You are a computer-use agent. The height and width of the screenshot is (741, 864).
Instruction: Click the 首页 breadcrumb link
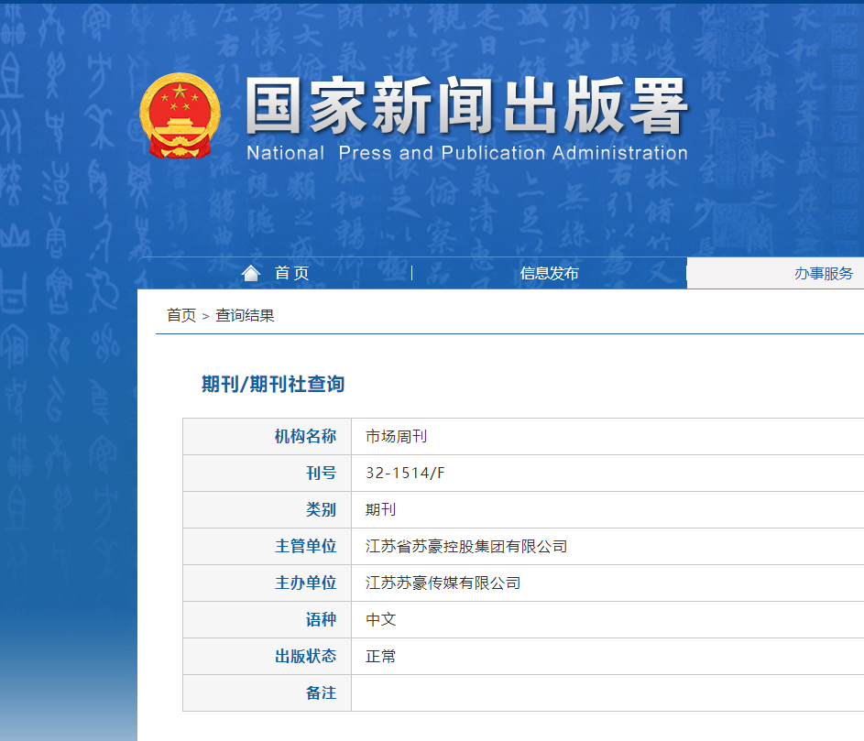point(180,316)
